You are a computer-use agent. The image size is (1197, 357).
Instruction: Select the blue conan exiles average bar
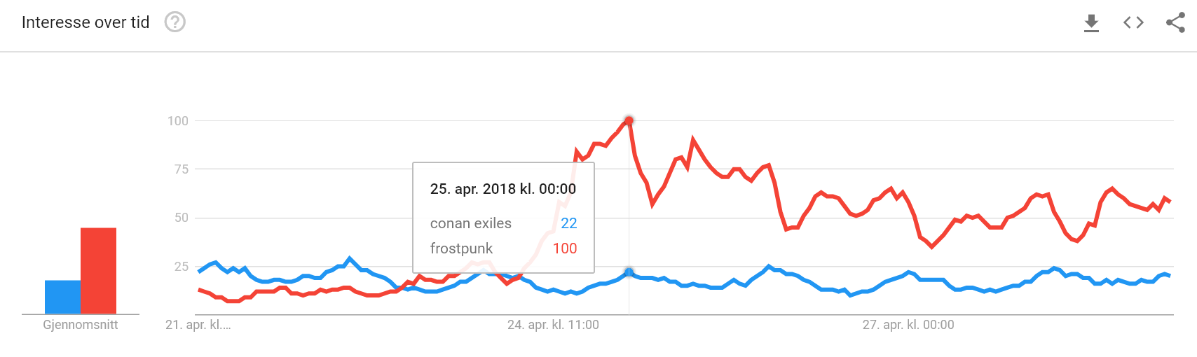(x=63, y=297)
